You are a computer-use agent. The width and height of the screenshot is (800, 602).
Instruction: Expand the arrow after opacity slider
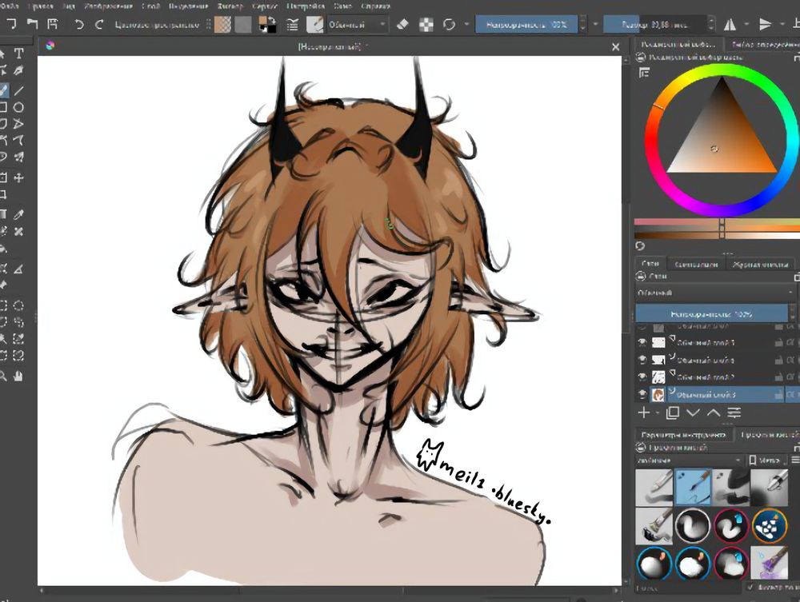(x=595, y=24)
